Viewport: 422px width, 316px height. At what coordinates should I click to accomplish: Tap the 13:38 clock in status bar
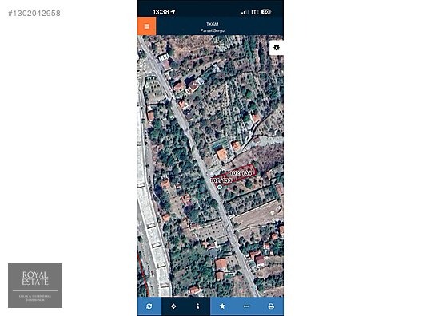pos(161,12)
